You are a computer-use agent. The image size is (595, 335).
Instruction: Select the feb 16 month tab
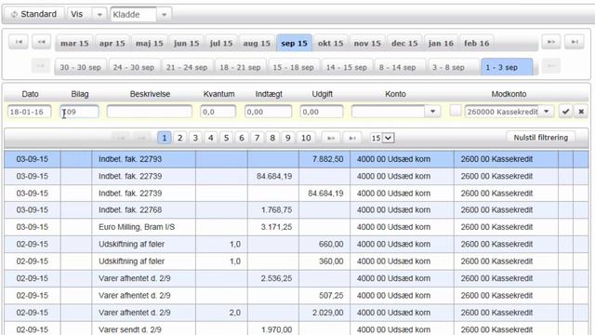[477, 43]
